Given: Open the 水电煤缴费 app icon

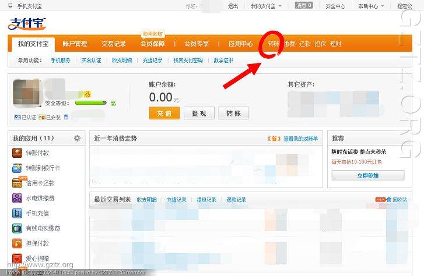Looking at the screenshot, I should tap(17, 198).
